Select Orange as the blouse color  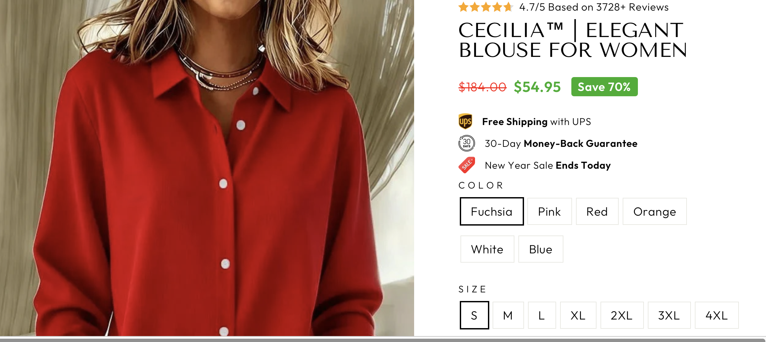654,212
